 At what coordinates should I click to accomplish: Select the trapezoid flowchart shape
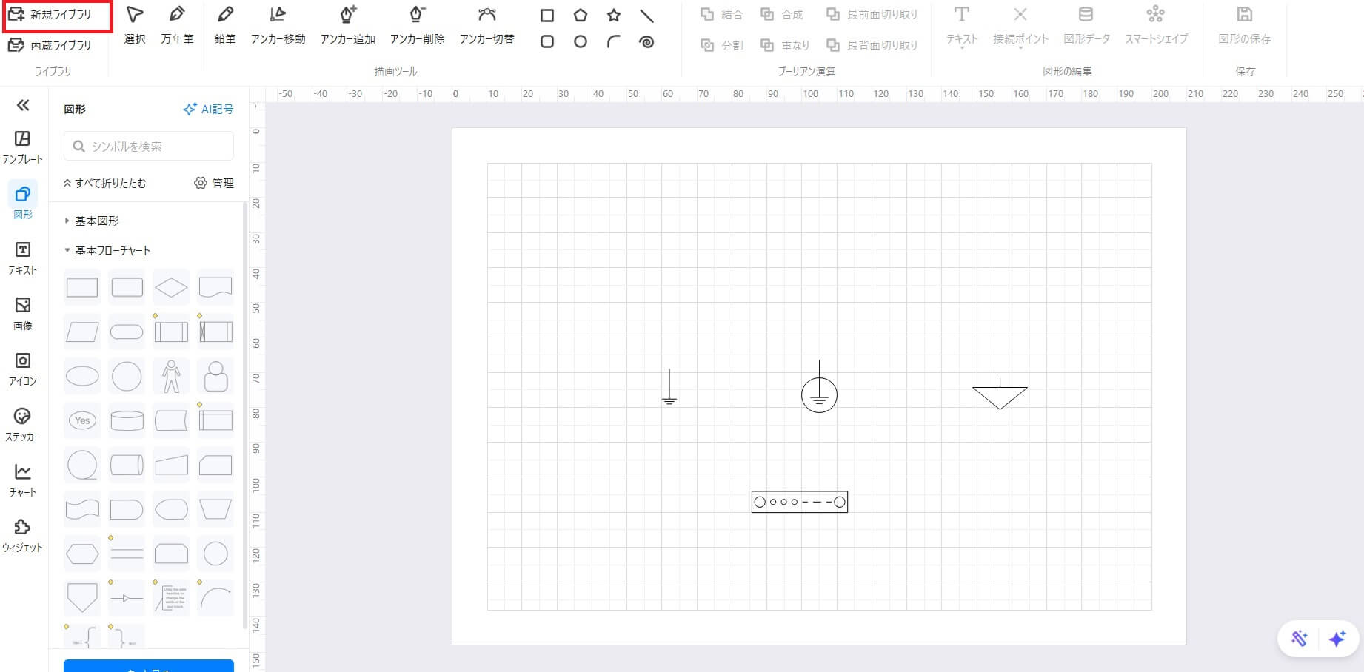[x=215, y=509]
